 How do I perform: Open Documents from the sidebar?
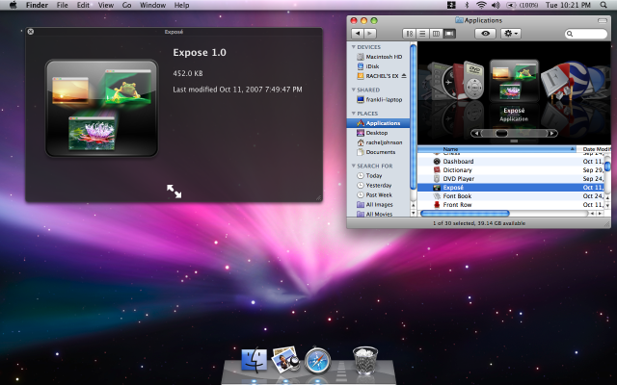(379, 152)
